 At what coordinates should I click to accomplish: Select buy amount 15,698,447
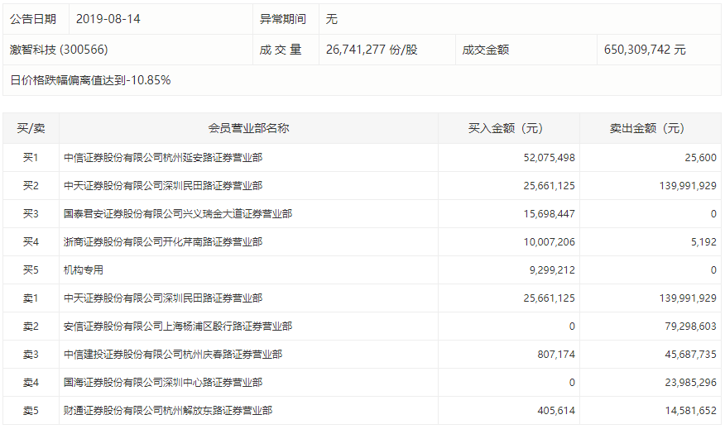click(x=550, y=214)
